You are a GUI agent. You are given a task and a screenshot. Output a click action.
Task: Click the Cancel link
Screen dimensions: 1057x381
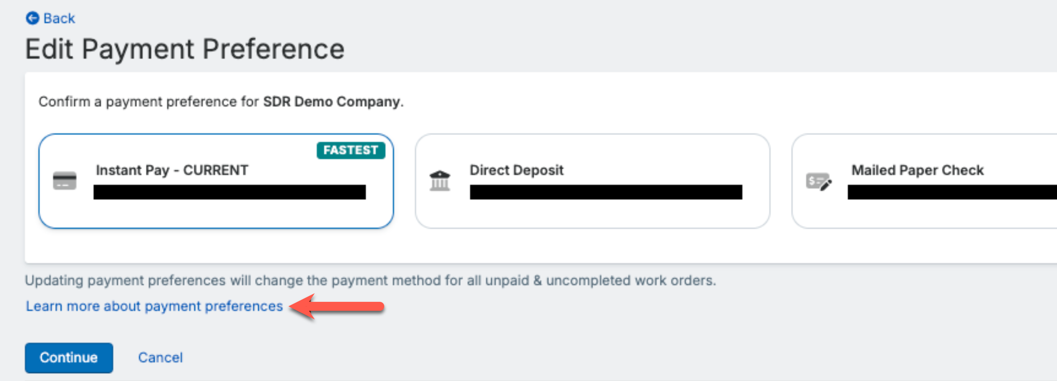click(x=160, y=358)
